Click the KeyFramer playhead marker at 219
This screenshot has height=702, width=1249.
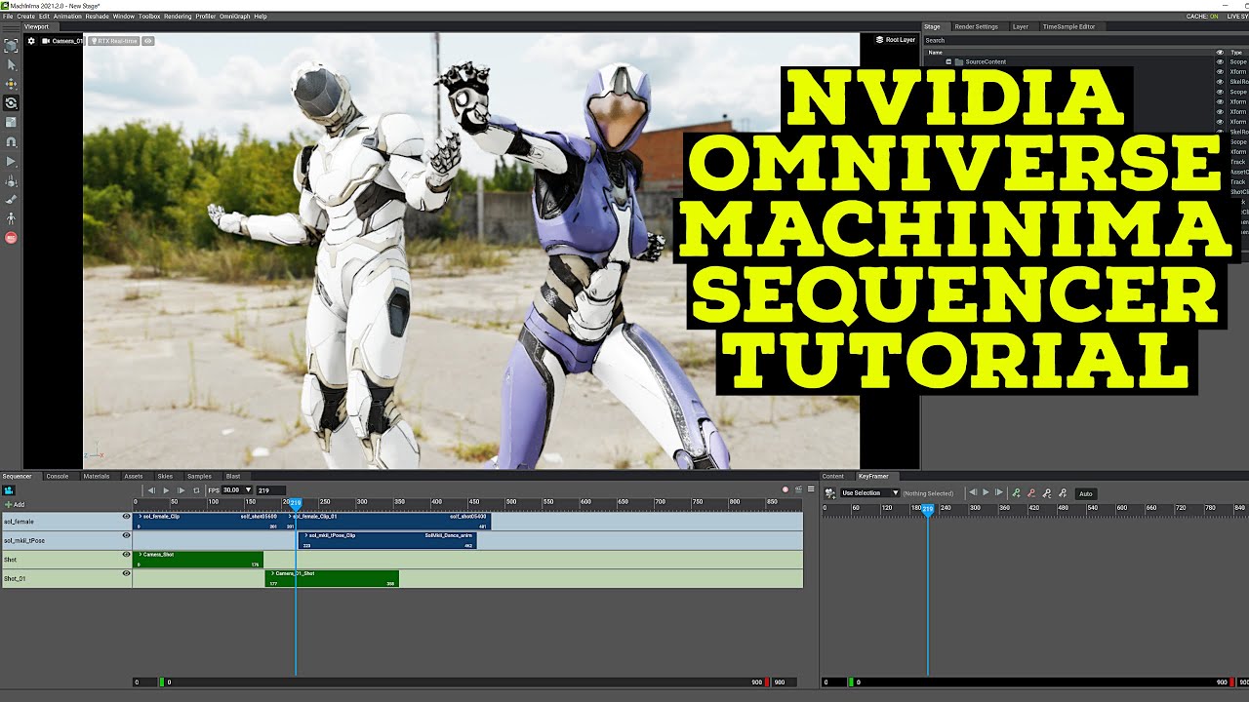(x=928, y=509)
